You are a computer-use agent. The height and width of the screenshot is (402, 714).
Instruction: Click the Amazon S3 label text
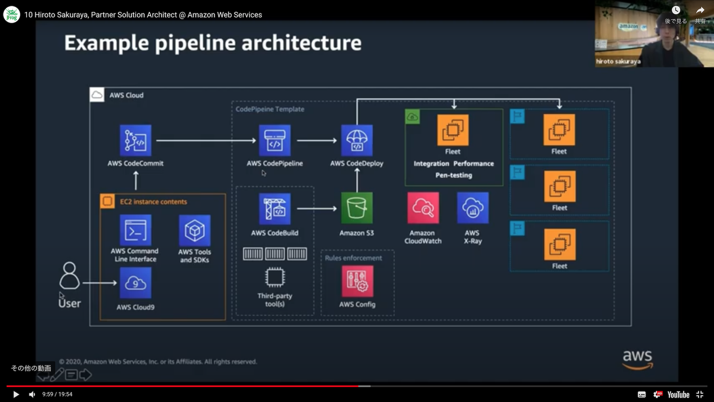[357, 233]
